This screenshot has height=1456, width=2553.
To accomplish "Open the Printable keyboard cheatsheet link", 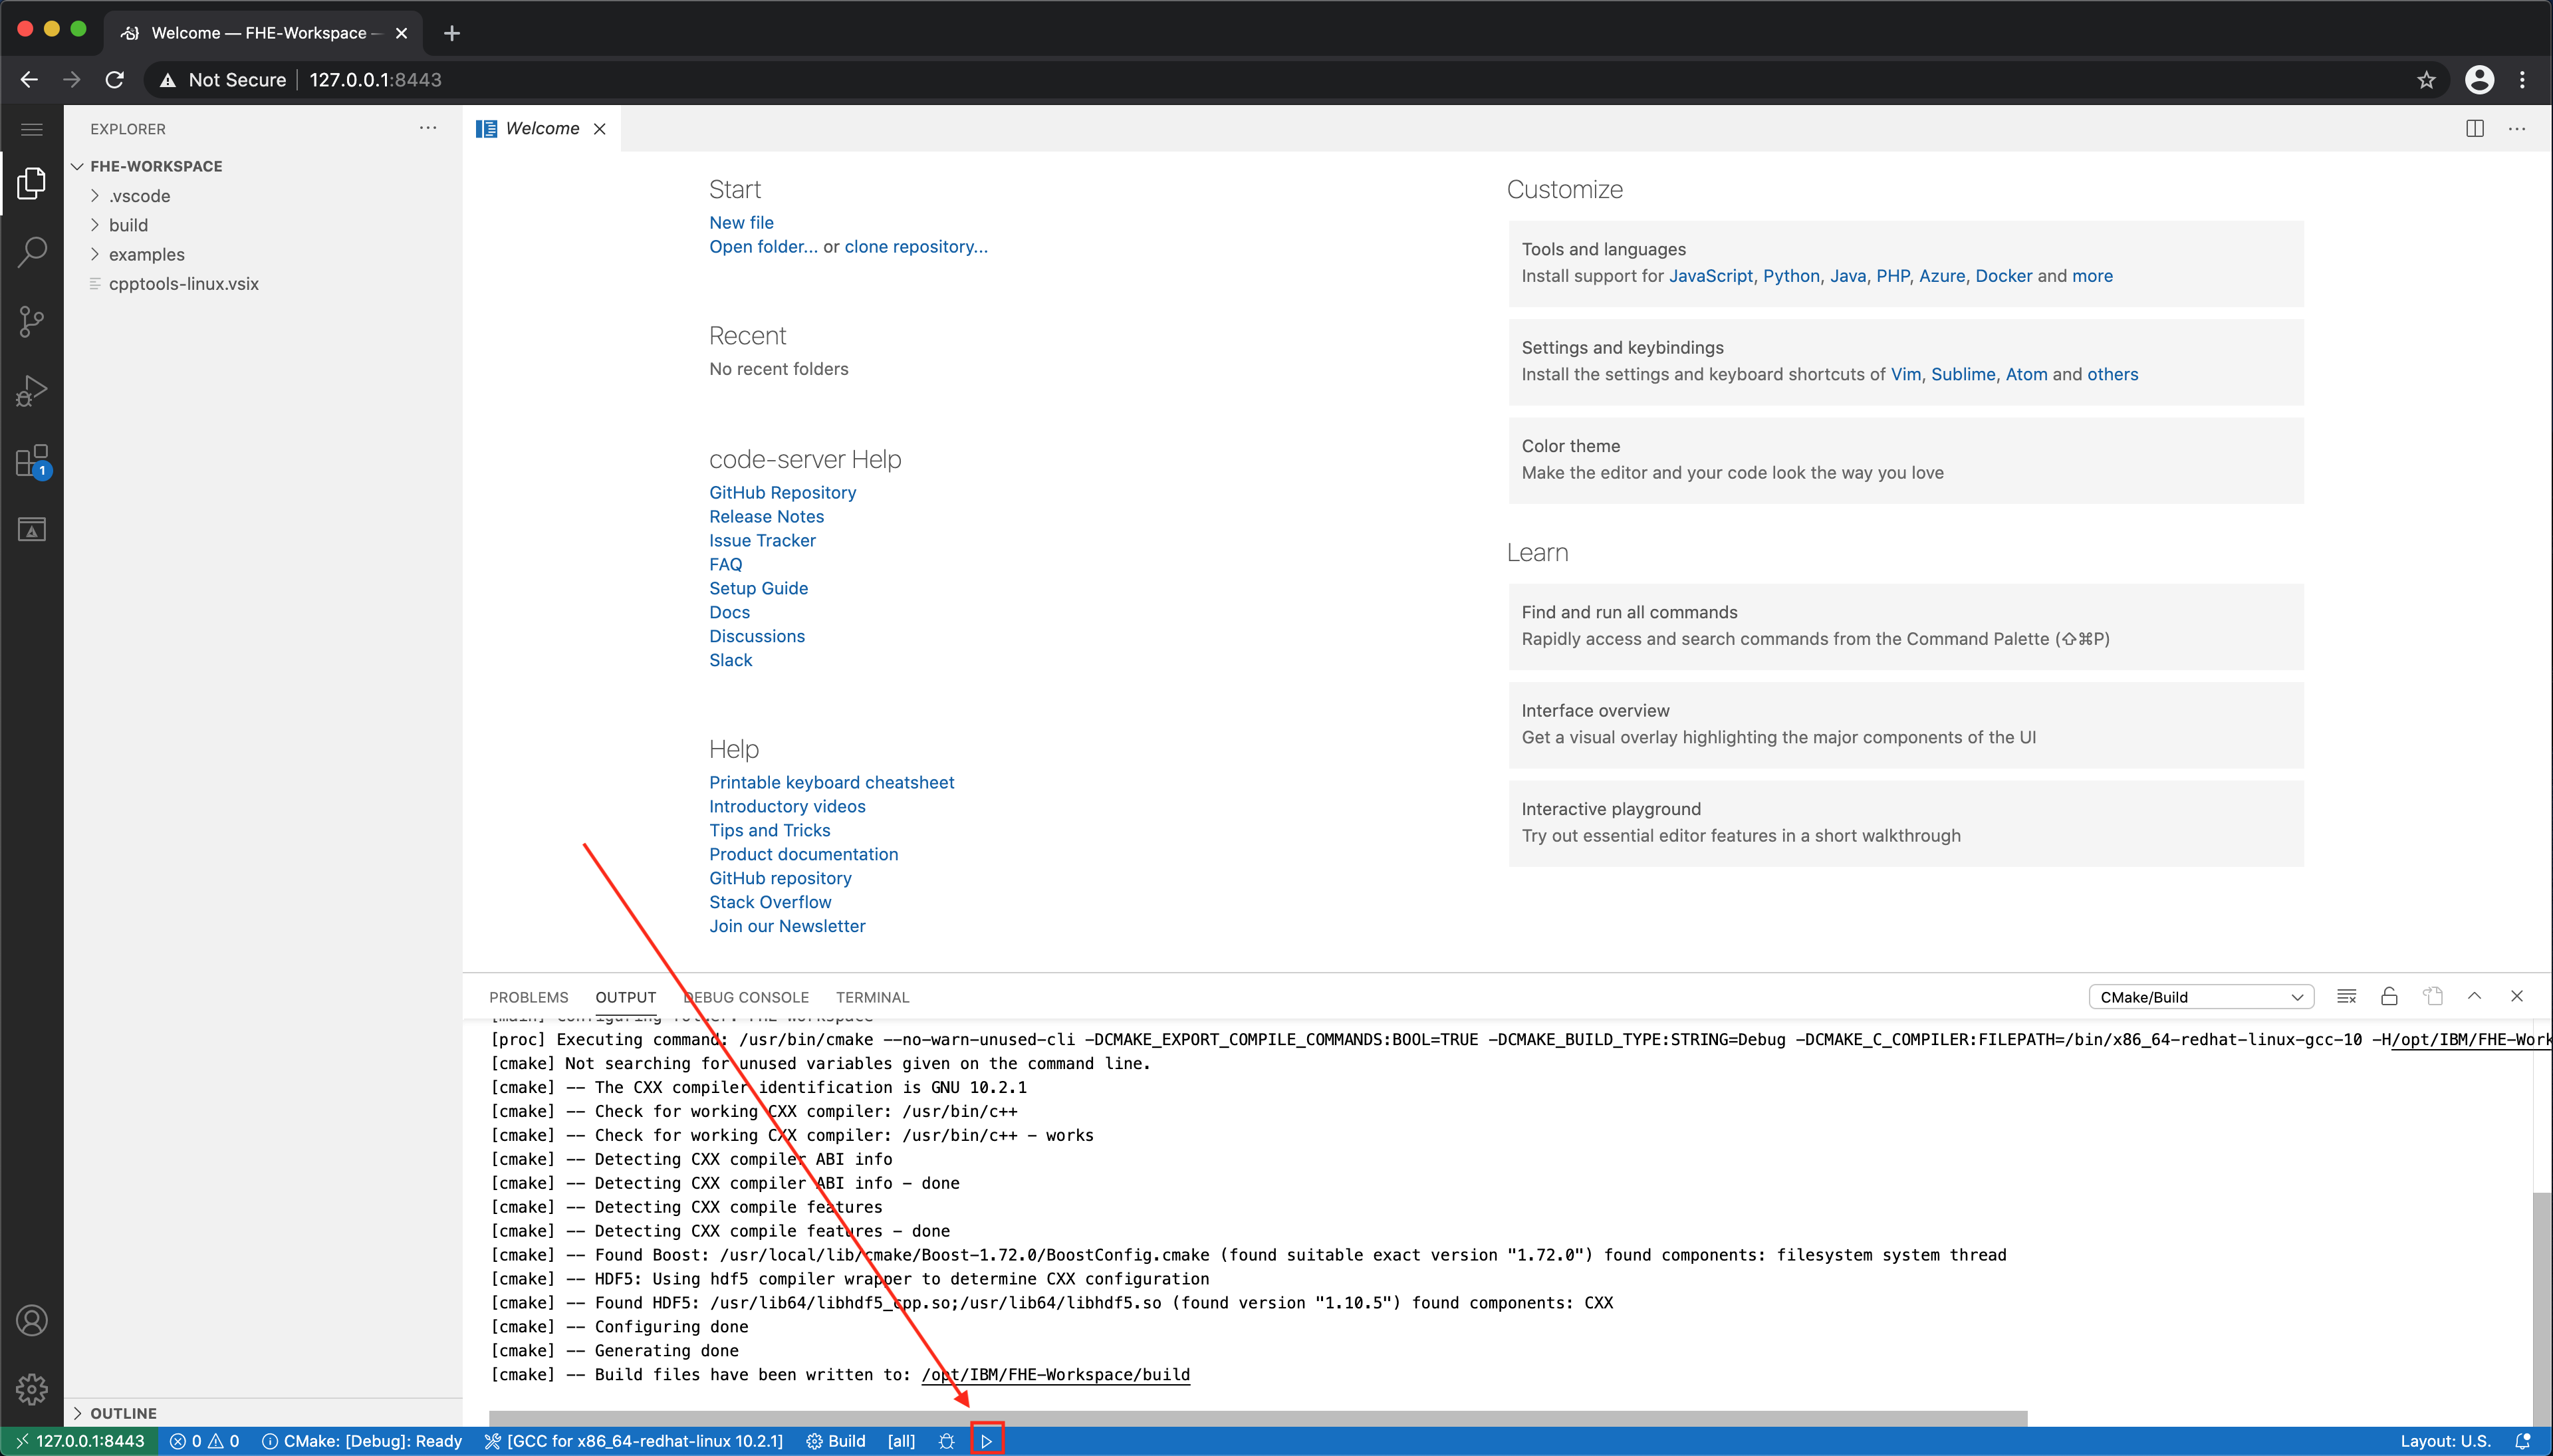I will pyautogui.click(x=831, y=782).
